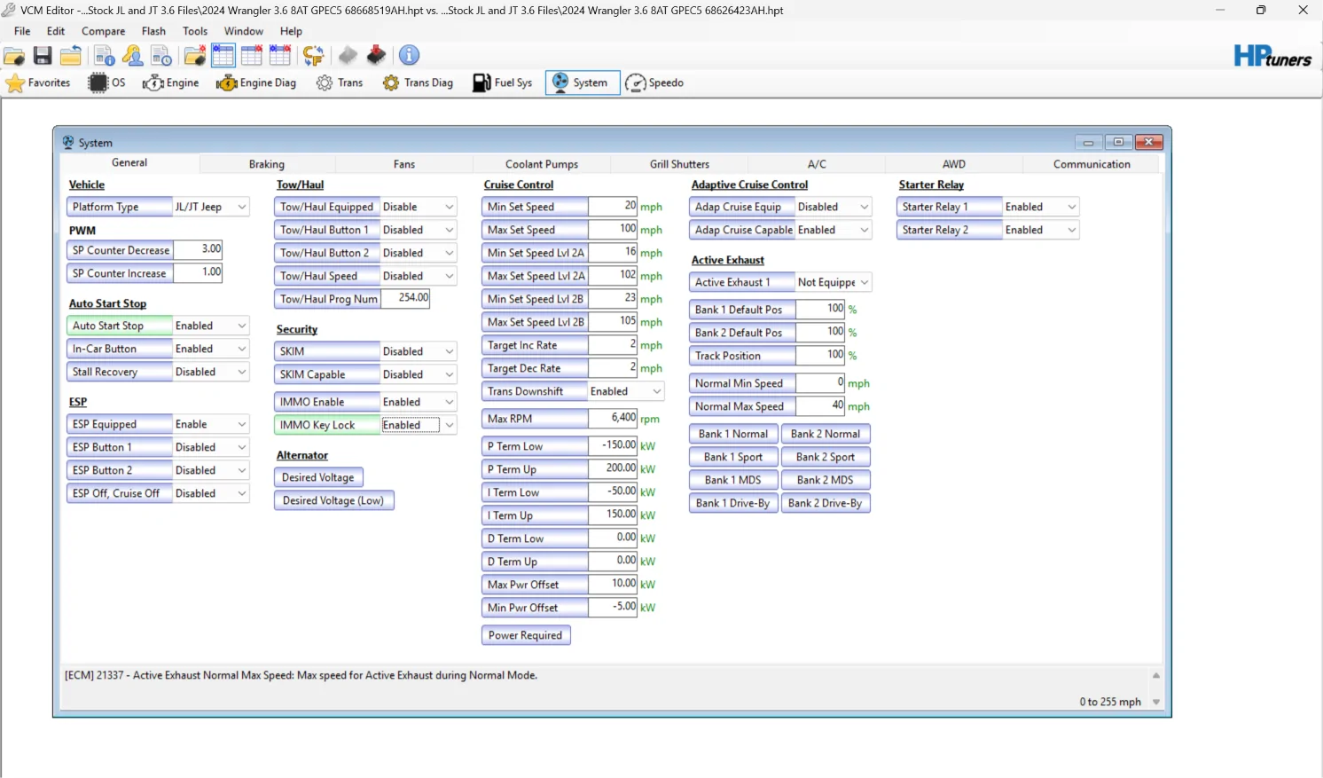Open the Trans Downshift dropdown
Image resolution: width=1323 pixels, height=778 pixels.
657,392
